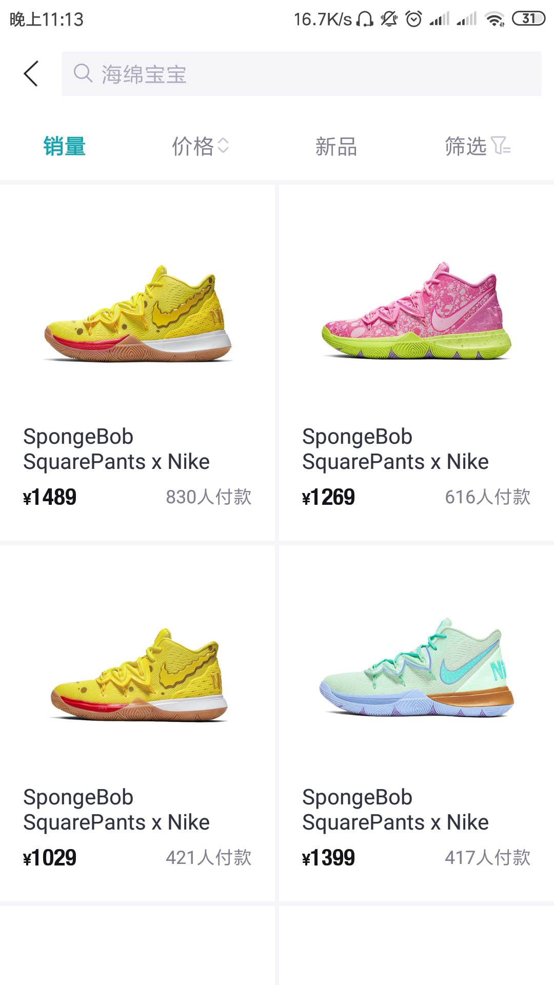Open the mint green shoe priced ¥1399

(417, 723)
